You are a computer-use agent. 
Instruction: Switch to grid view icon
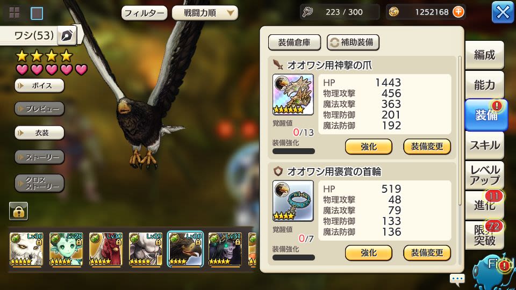click(x=15, y=13)
